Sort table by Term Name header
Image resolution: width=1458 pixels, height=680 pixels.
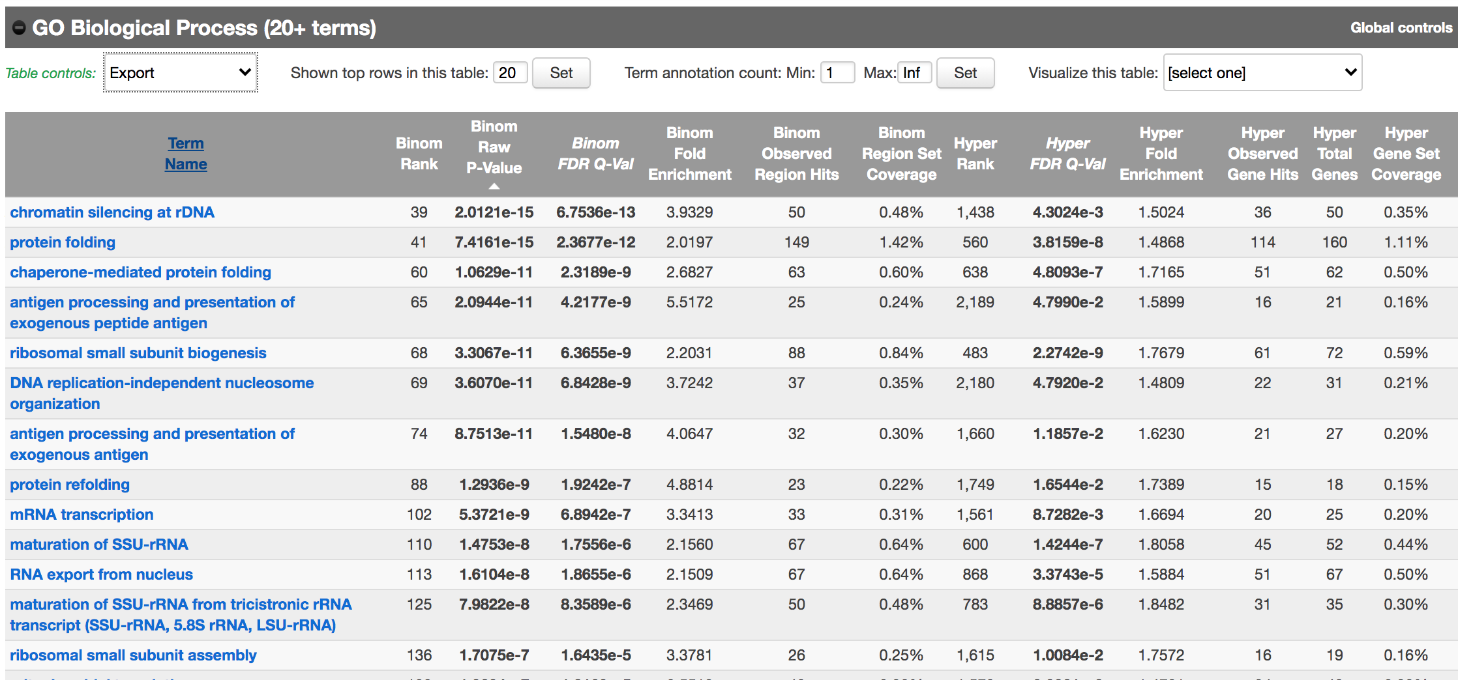point(186,154)
